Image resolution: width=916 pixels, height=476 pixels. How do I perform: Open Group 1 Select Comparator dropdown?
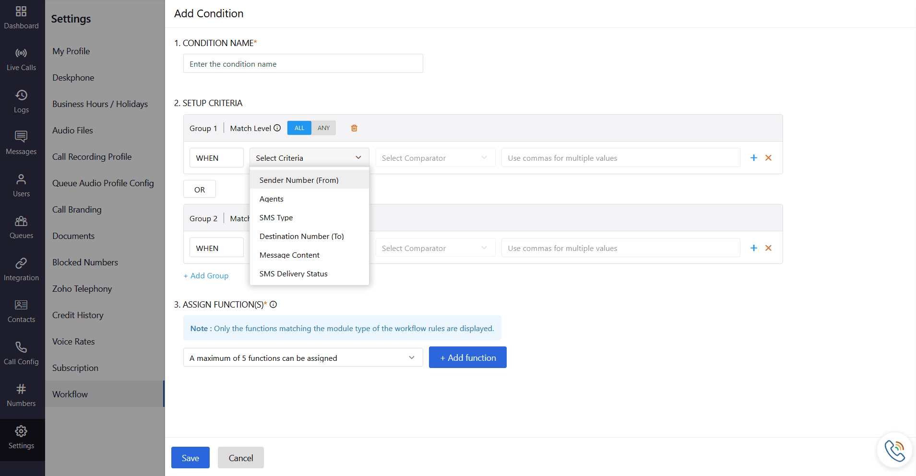(x=435, y=158)
